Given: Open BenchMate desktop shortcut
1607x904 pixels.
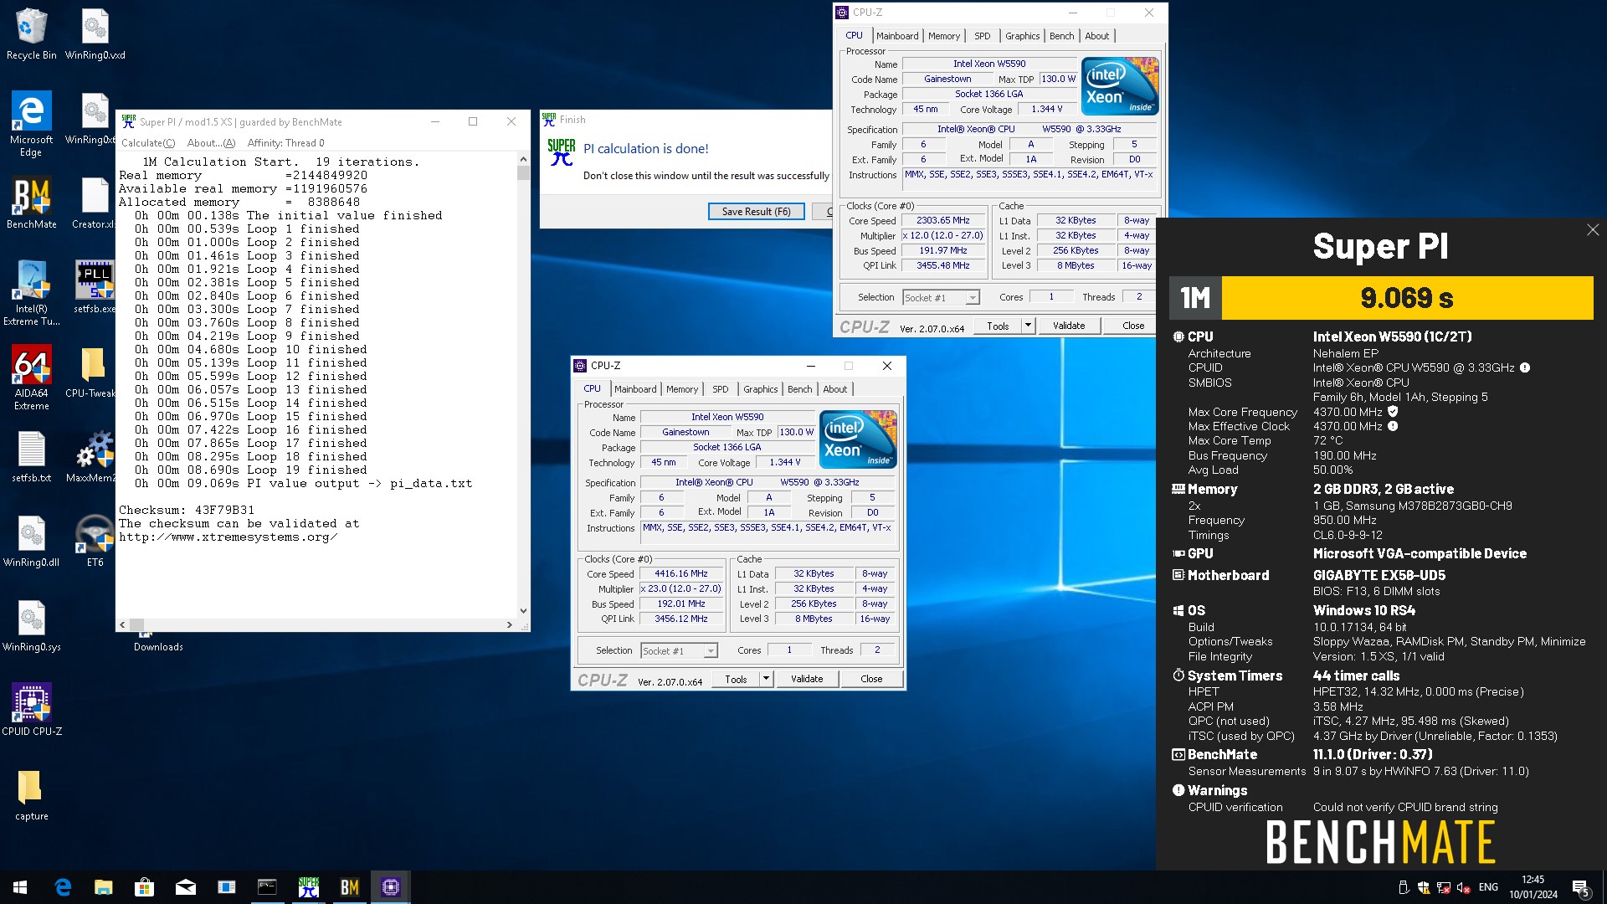Looking at the screenshot, I should 31,203.
